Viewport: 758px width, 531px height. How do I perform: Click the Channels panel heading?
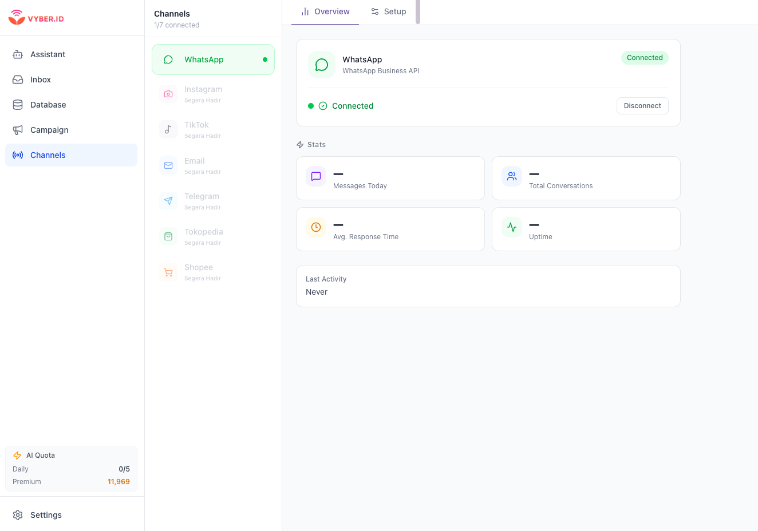point(172,14)
